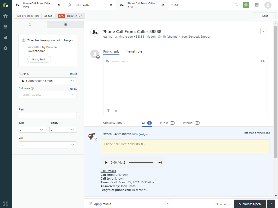The width and height of the screenshot is (278, 208).
Task: Mute the call recording volume icon
Action: 160,162
